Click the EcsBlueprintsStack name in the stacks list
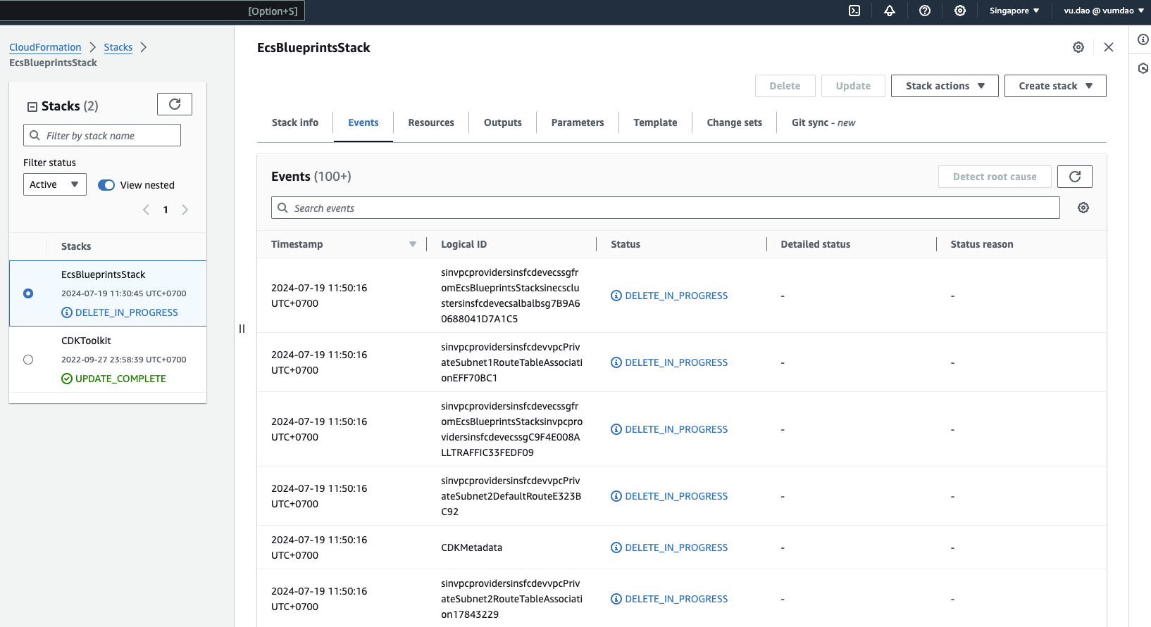Screen dimensions: 1151x627 pyautogui.click(x=104, y=274)
